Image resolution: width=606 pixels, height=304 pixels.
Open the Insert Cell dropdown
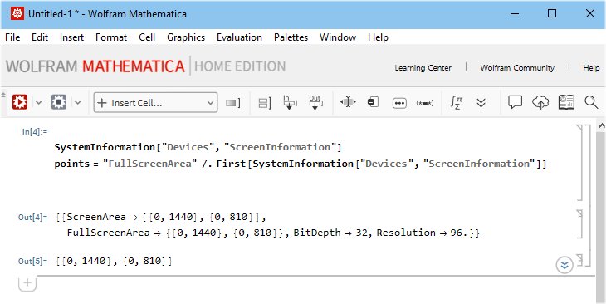click(155, 102)
